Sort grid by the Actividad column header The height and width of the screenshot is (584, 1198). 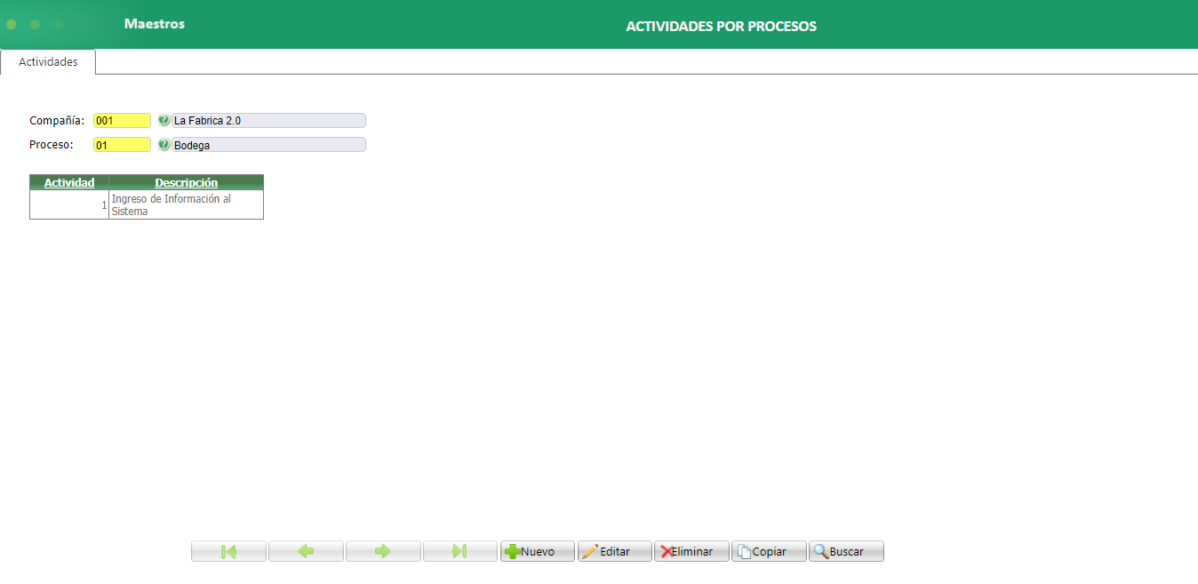(68, 182)
